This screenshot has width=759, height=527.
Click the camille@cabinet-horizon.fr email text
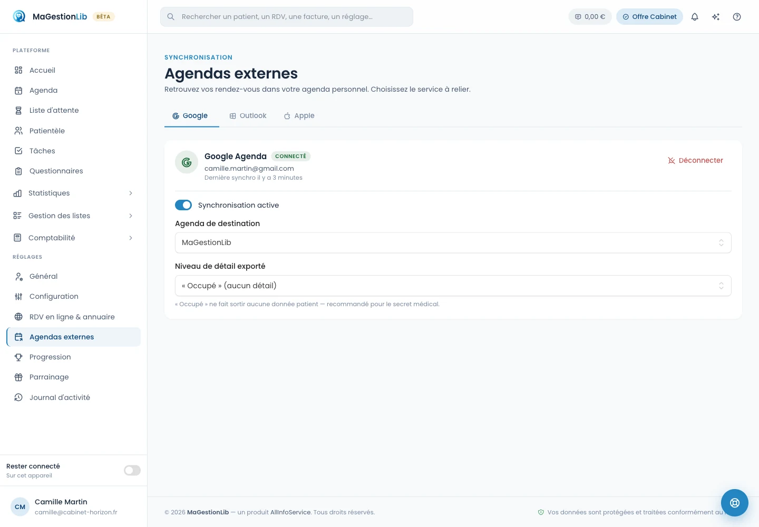pos(76,513)
